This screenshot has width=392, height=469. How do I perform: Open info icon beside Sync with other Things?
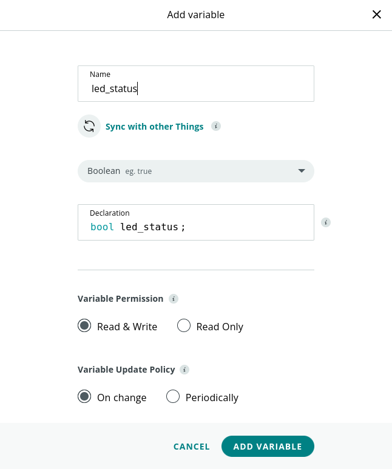(216, 126)
